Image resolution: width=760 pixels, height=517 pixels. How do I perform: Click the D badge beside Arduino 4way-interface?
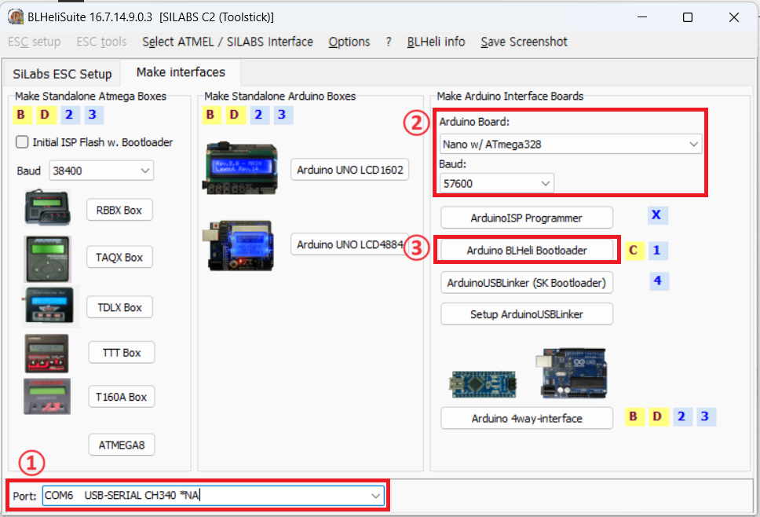click(658, 416)
